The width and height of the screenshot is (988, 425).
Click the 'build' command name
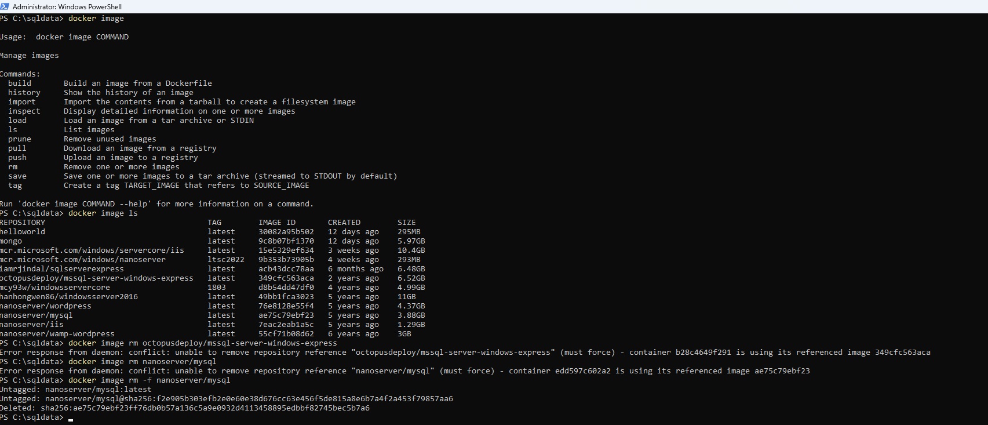20,83
